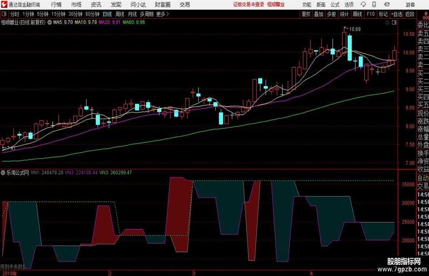Click the 游客 user label
The width and height of the screenshot is (429, 276).
[410, 5]
